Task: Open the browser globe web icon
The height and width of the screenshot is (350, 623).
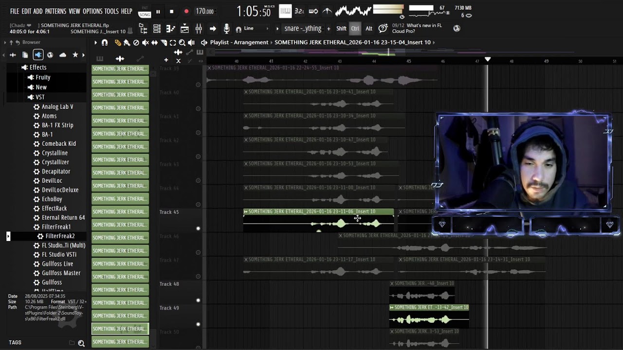Action: pos(50,55)
